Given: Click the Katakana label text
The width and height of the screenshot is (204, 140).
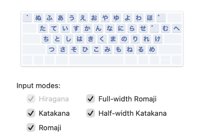Looking at the screenshot, I should (x=54, y=113).
